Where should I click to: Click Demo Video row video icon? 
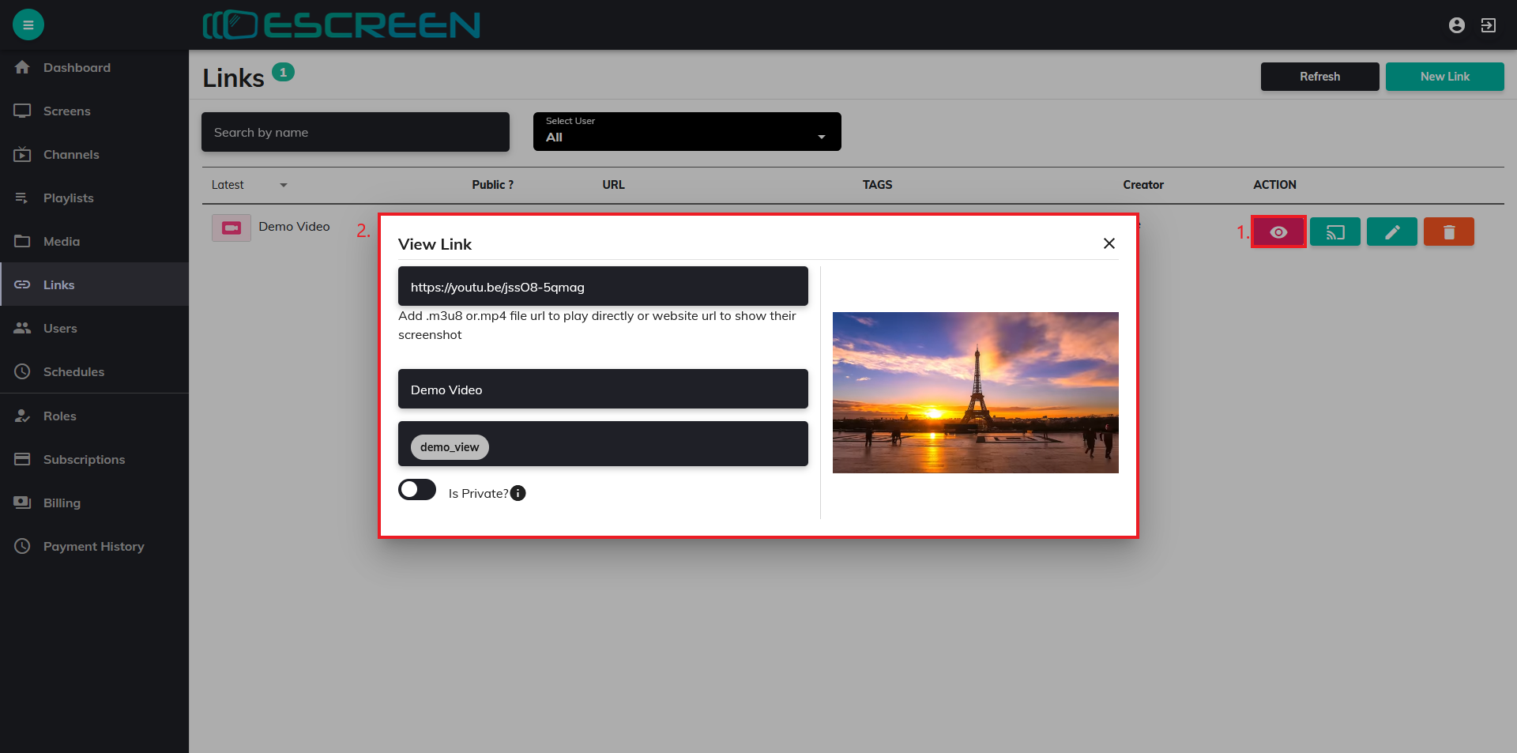(x=232, y=228)
